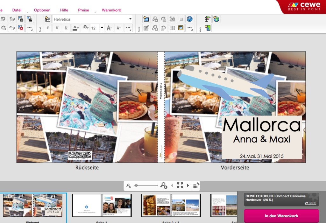
Task: Open the text color picker
Action: click(x=75, y=28)
